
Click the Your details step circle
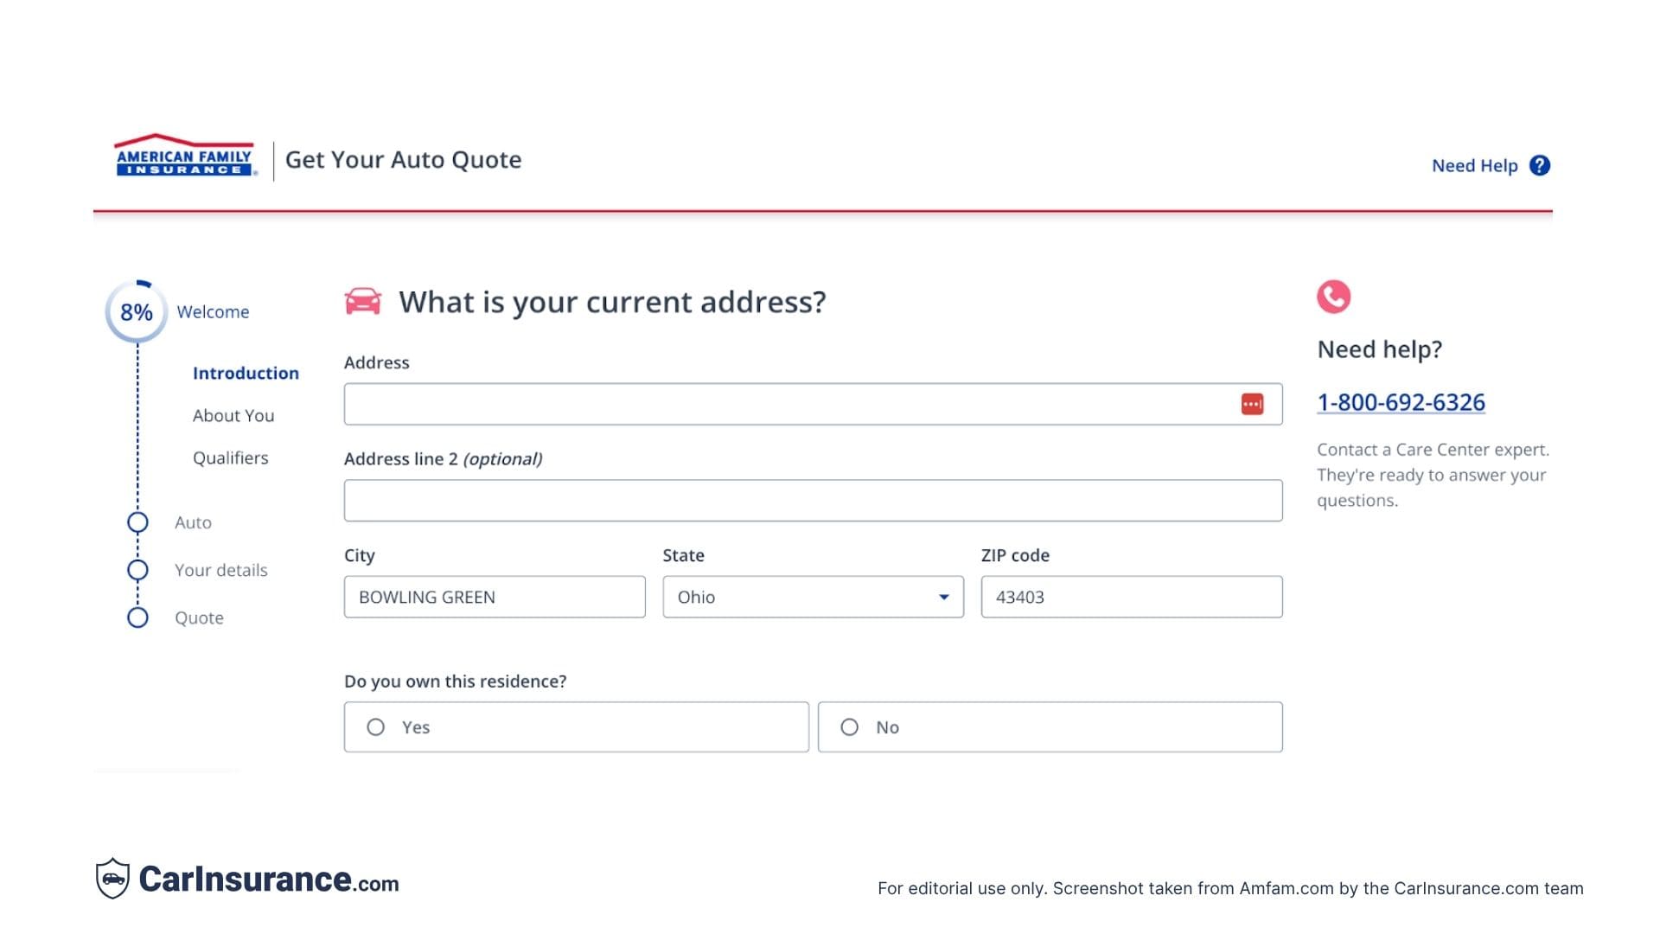click(x=137, y=570)
